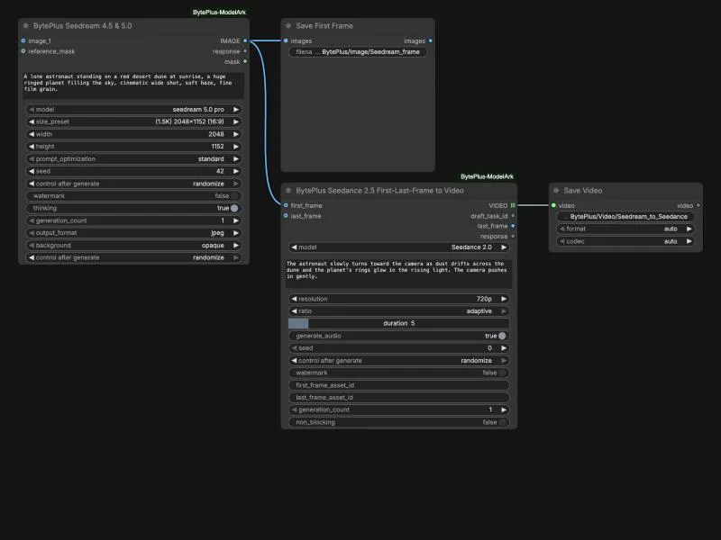
Task: Open the prompt_optimization dropdown
Action: [133, 159]
